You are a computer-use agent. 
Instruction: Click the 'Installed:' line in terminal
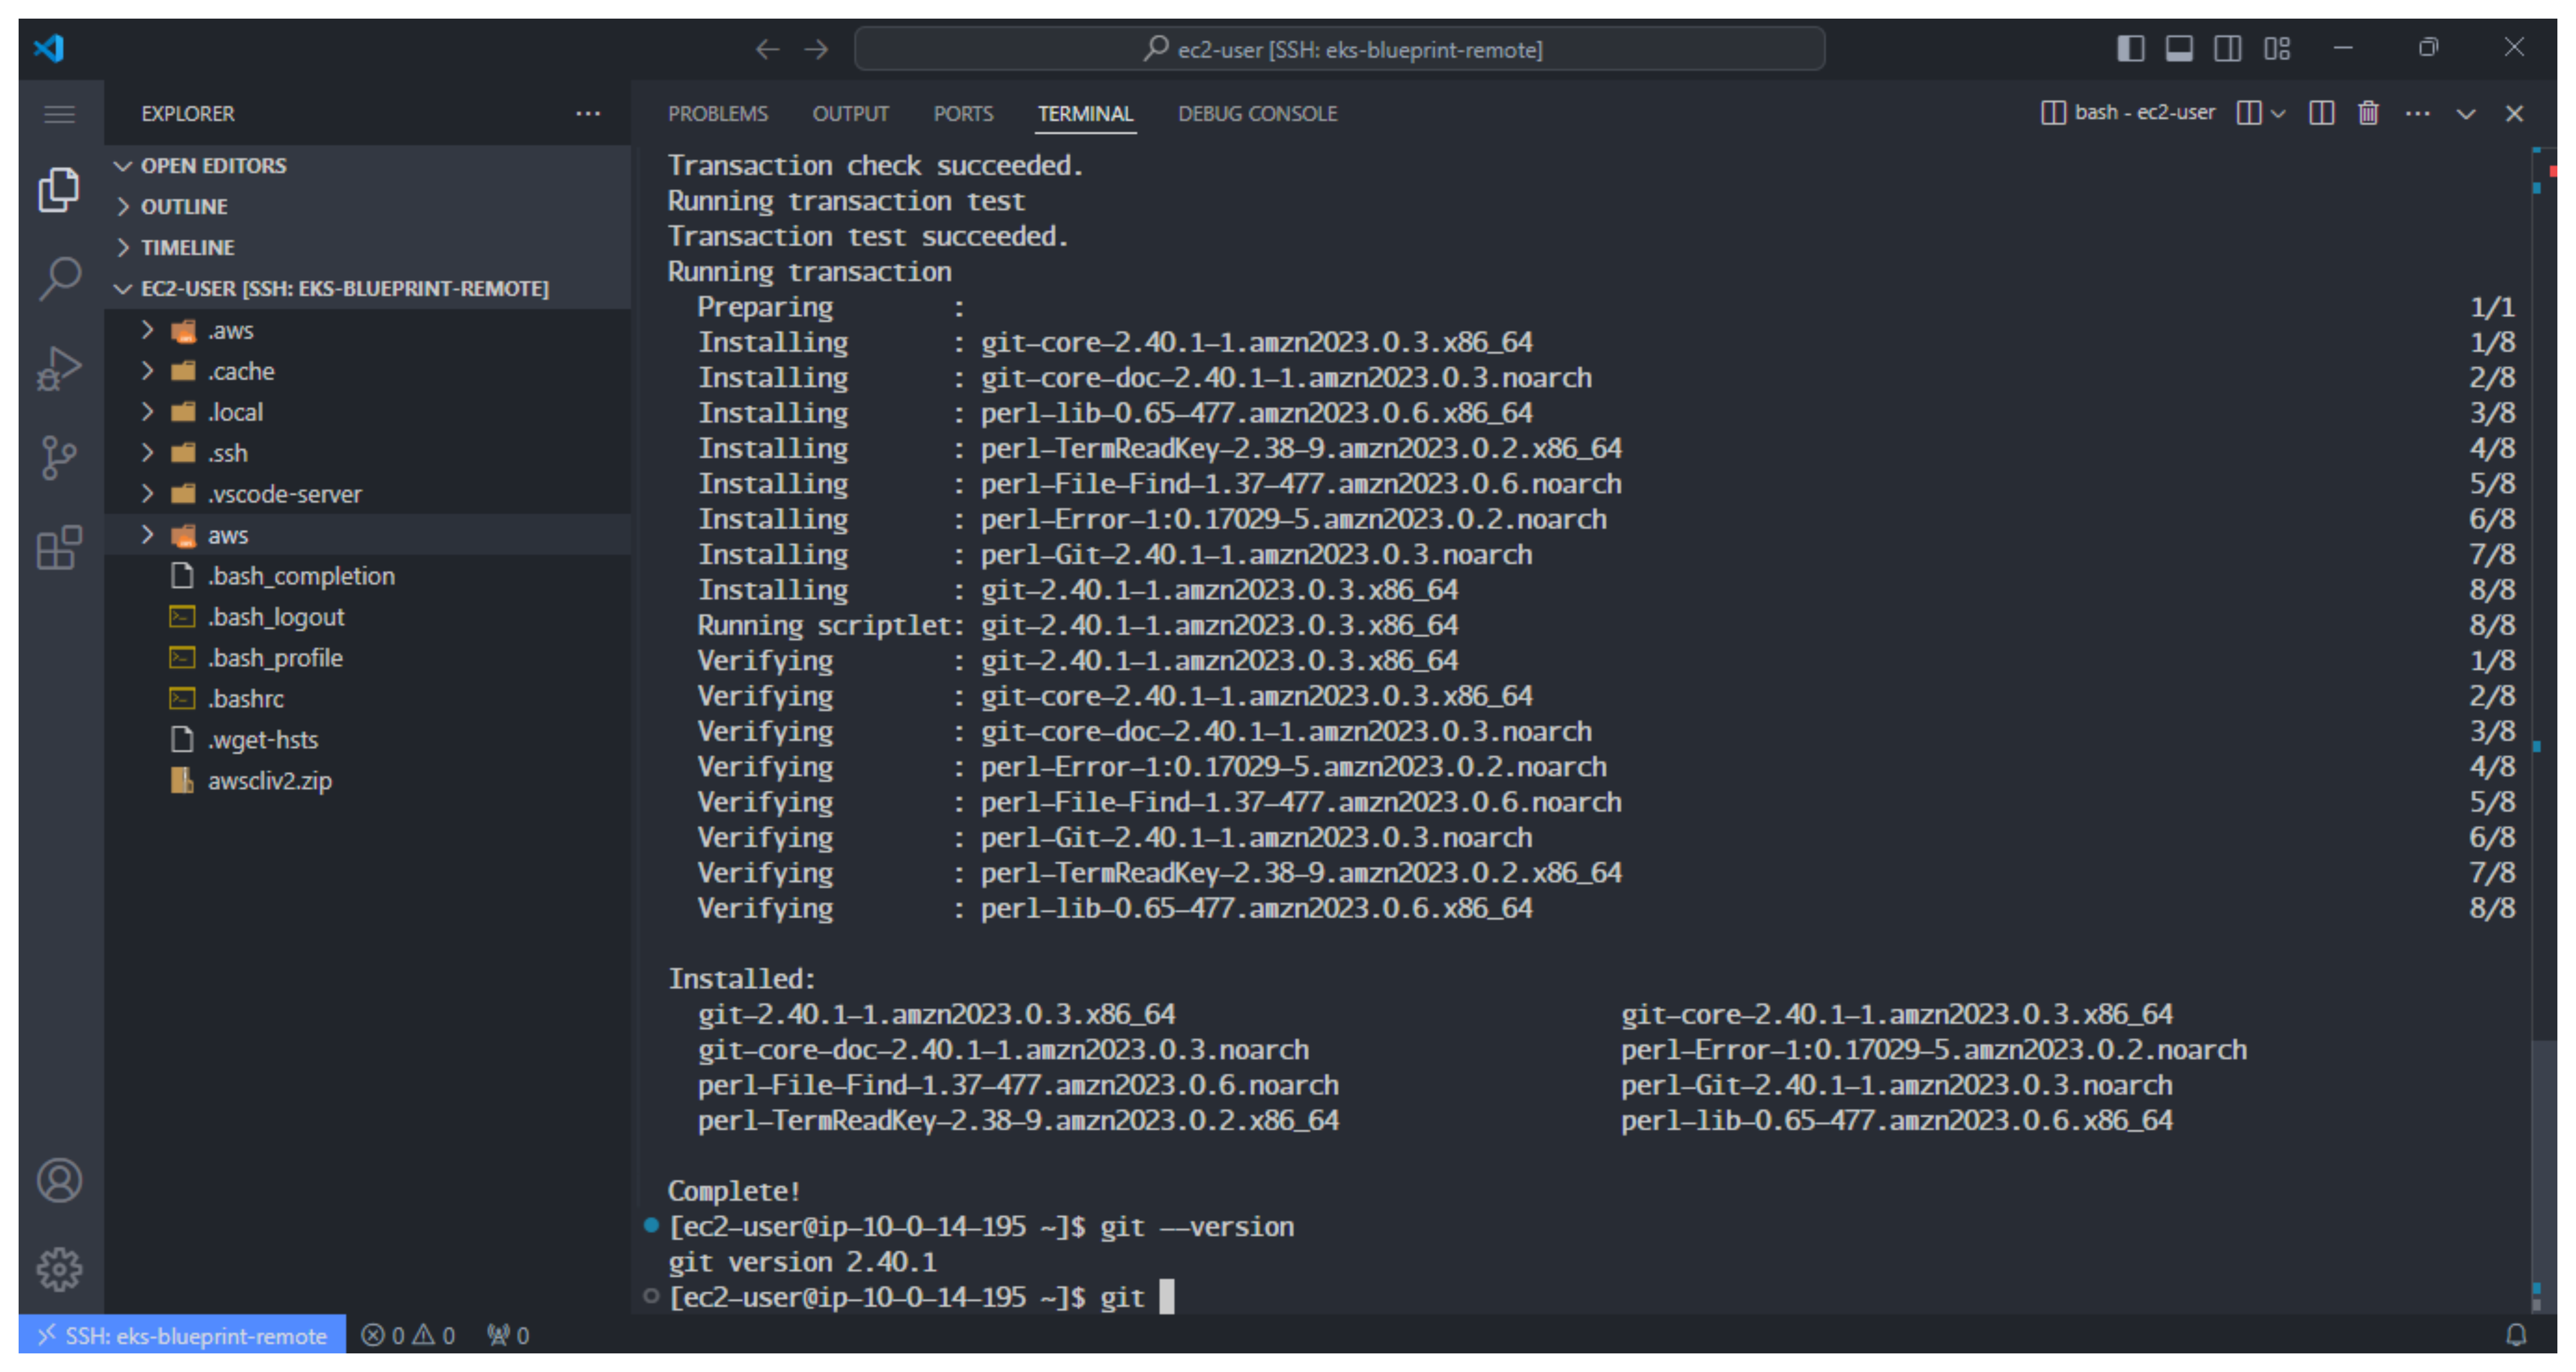pyautogui.click(x=742, y=980)
